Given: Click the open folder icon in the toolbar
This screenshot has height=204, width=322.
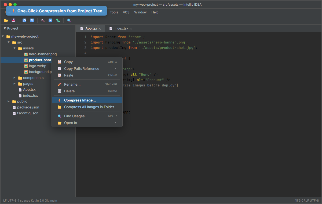Looking at the screenshot, I should click(6, 20).
